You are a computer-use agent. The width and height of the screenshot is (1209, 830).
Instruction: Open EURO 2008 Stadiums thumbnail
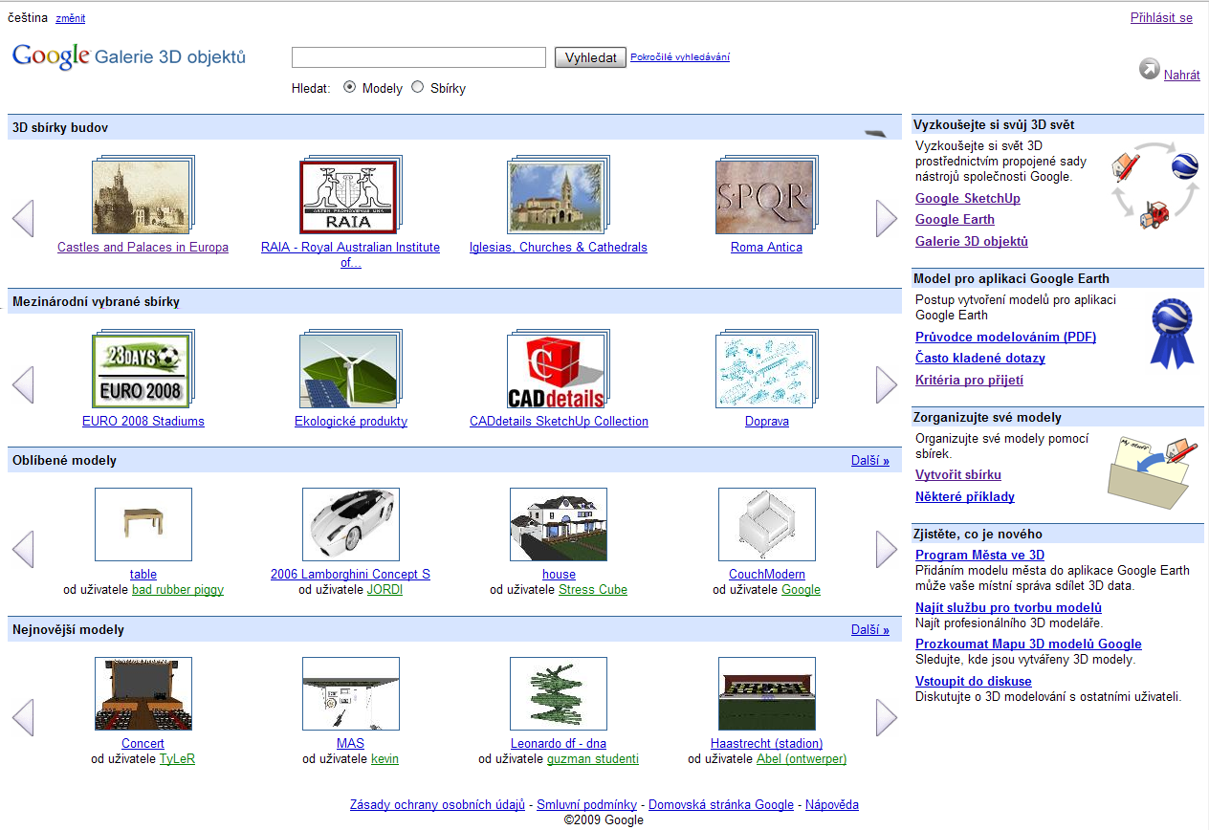(143, 369)
